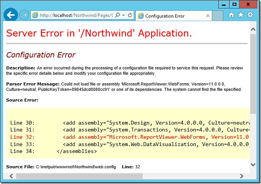Image resolution: width=261 pixels, height=184 pixels.
Task: Expand the address bar autocomplete dropdown arrow
Action: pos(123,15)
